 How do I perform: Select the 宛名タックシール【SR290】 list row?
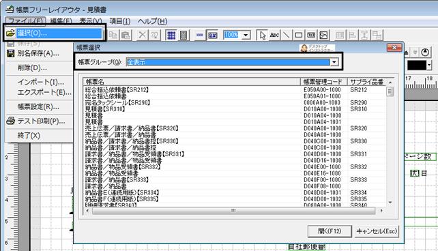pos(235,102)
